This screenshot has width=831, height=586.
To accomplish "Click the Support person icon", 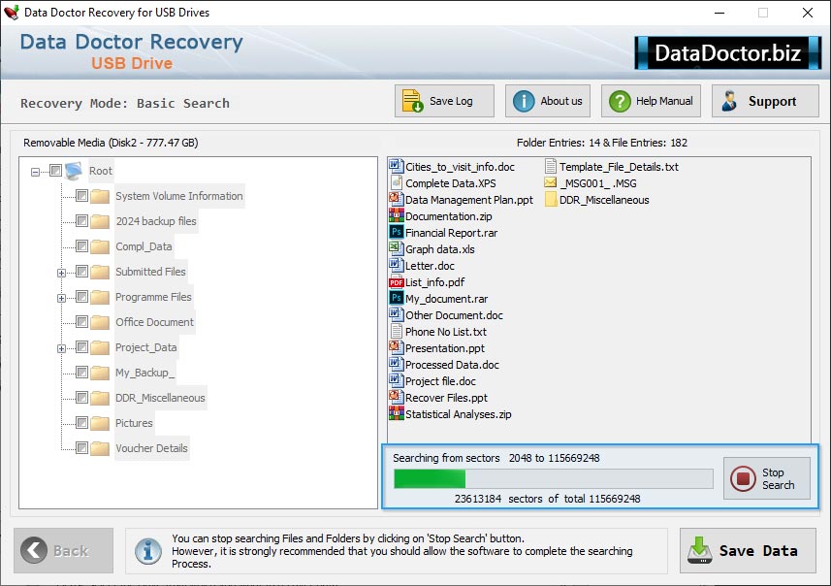I will pyautogui.click(x=730, y=101).
